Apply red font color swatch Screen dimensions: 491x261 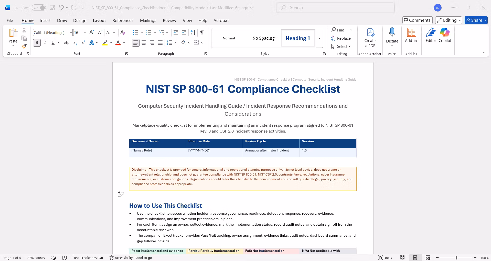[118, 43]
